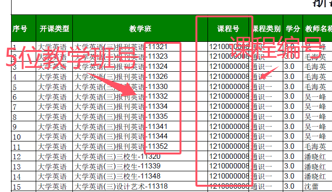Select the 设计艺术-11318 class cell

click(140, 186)
